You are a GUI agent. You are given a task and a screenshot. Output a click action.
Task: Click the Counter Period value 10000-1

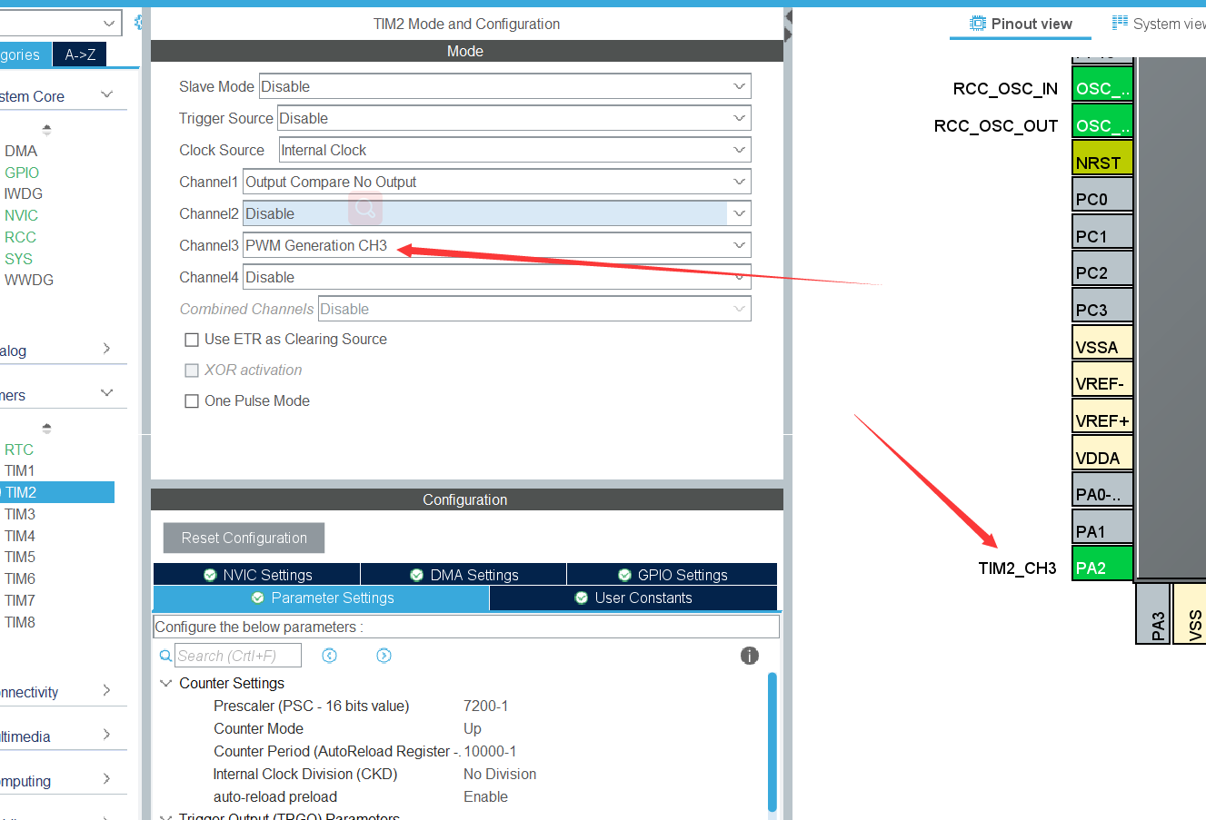point(490,751)
